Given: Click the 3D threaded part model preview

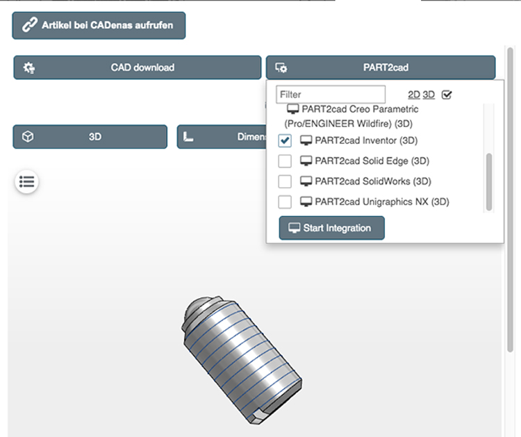Looking at the screenshot, I should click(x=242, y=360).
